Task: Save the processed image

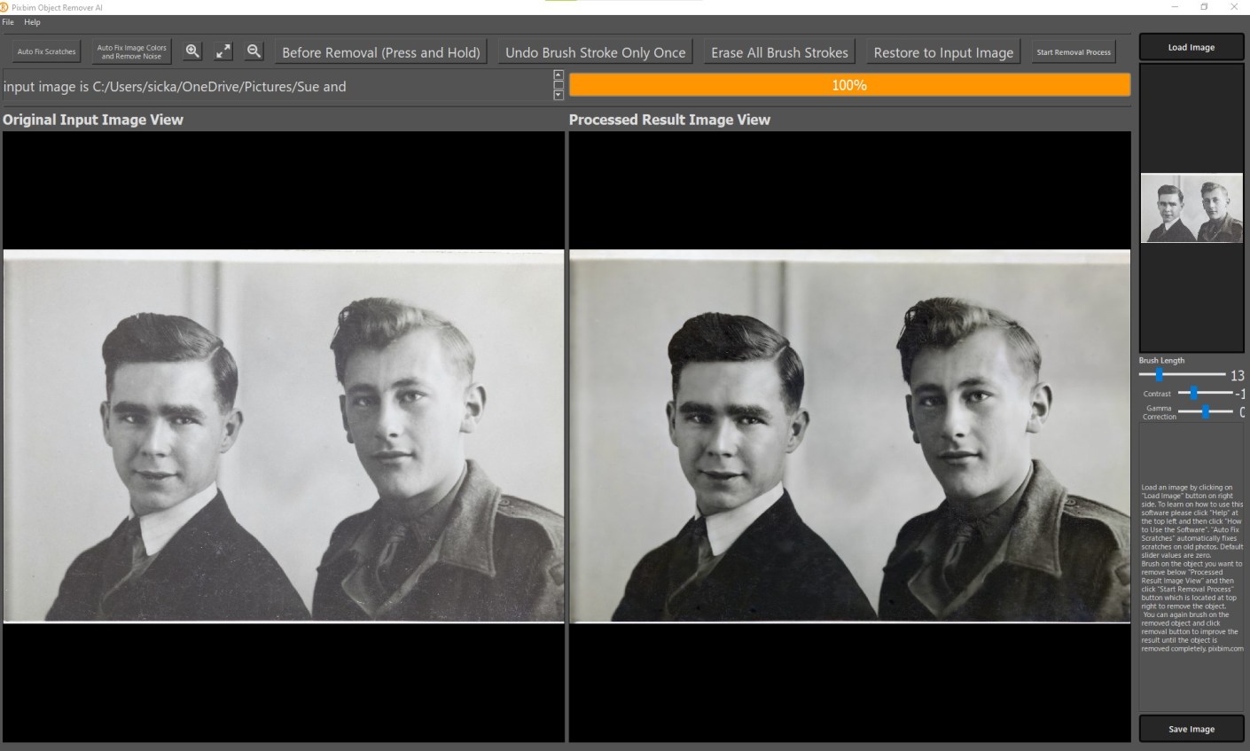Action: click(1191, 729)
